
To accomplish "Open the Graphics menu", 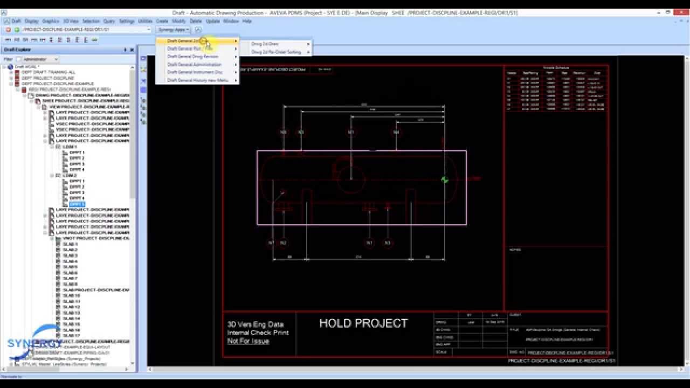I will [50, 21].
